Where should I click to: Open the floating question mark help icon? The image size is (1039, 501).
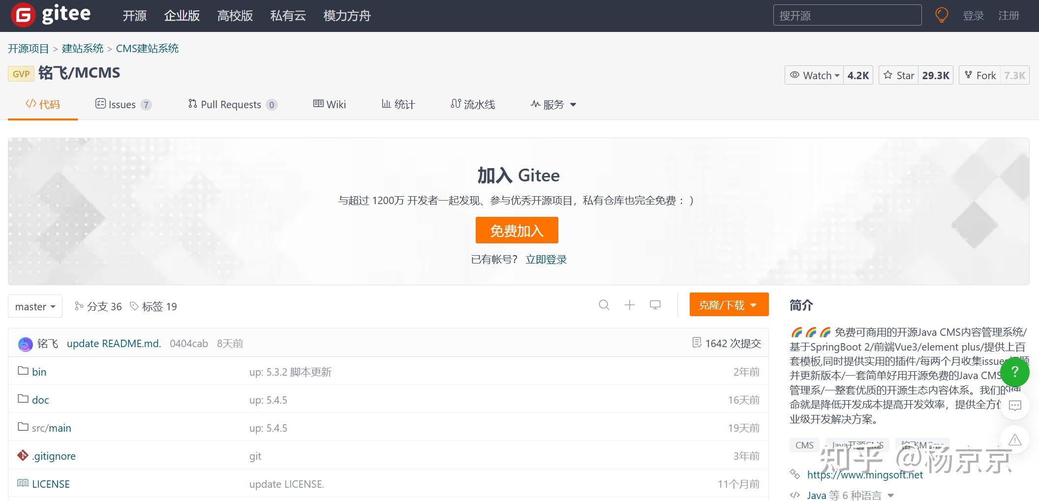click(1015, 372)
